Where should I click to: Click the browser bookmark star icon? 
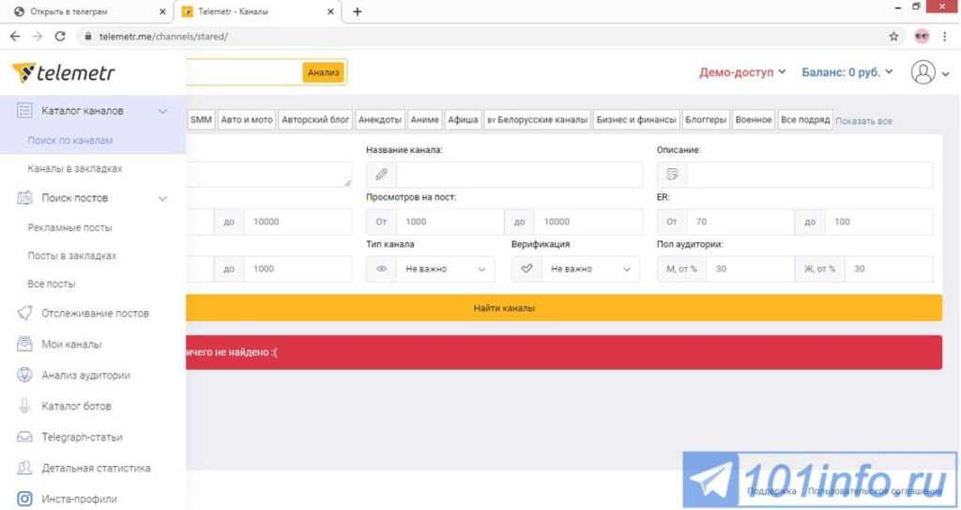pyautogui.click(x=893, y=37)
